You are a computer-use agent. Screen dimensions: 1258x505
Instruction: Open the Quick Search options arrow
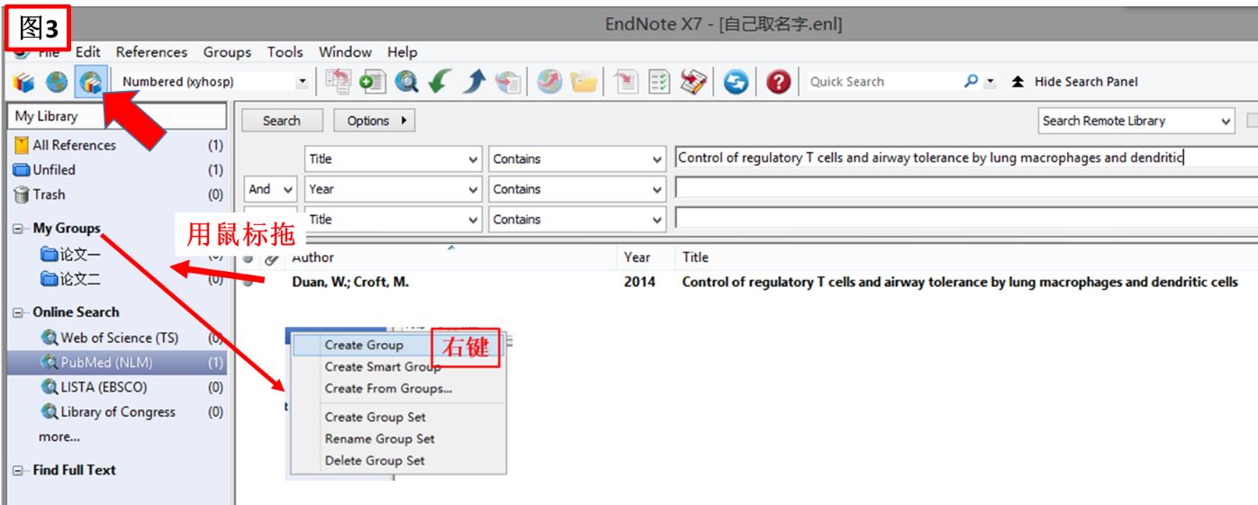[991, 82]
